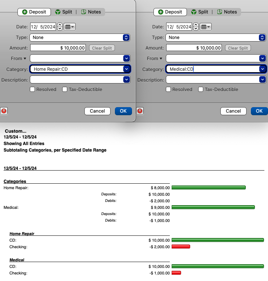Click the red delete icon in right dialog
The width and height of the screenshot is (268, 281).
tap(140, 111)
